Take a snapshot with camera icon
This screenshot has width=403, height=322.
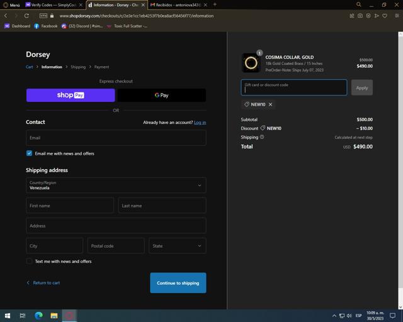360,16
